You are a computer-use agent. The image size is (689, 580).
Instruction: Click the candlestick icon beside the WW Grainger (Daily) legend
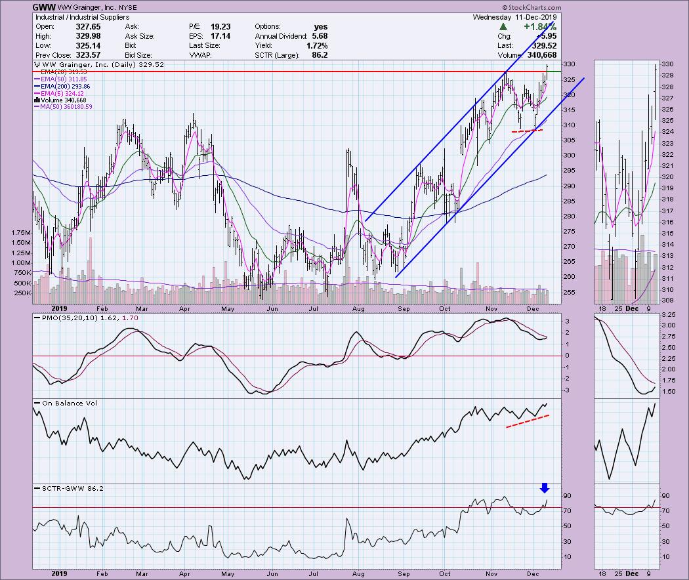point(37,64)
